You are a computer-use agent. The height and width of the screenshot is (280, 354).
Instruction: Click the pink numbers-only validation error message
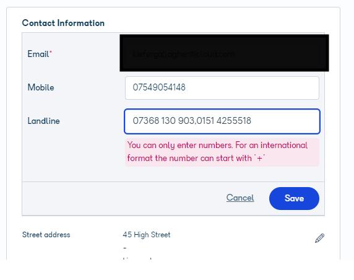click(222, 152)
